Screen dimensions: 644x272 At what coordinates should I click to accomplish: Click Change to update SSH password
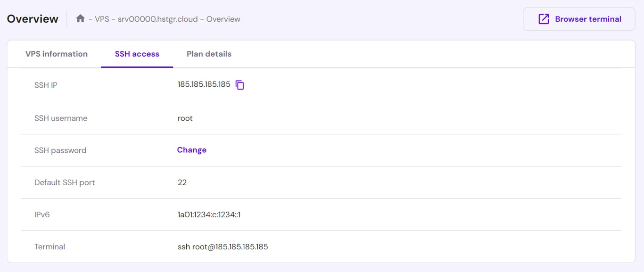191,149
